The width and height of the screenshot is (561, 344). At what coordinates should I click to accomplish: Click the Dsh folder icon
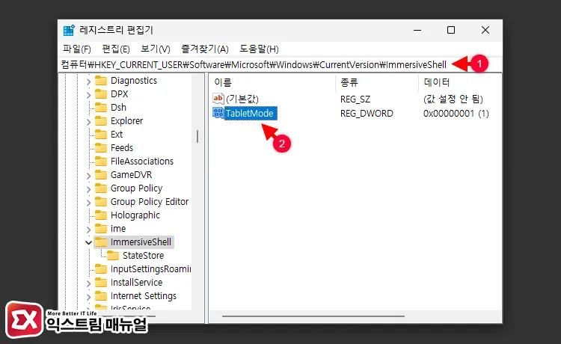pos(101,108)
